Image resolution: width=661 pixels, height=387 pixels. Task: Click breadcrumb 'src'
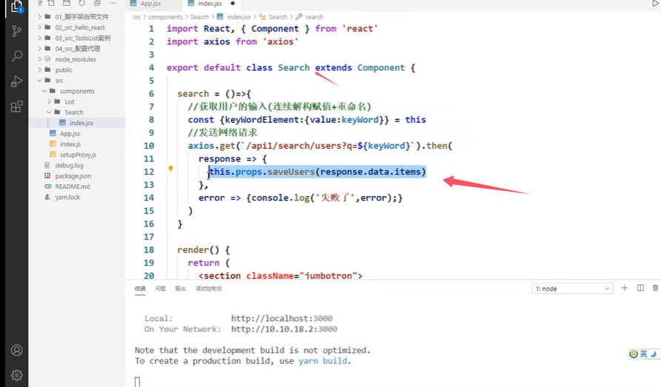136,17
